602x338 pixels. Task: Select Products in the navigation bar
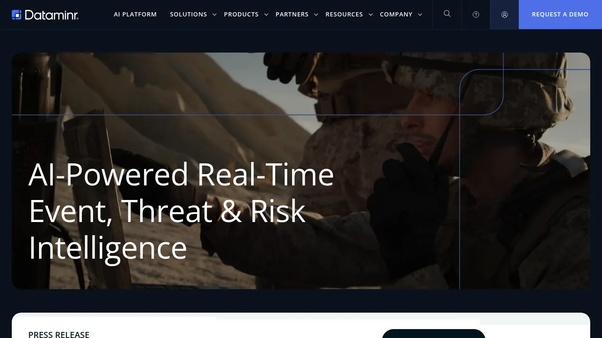241,15
